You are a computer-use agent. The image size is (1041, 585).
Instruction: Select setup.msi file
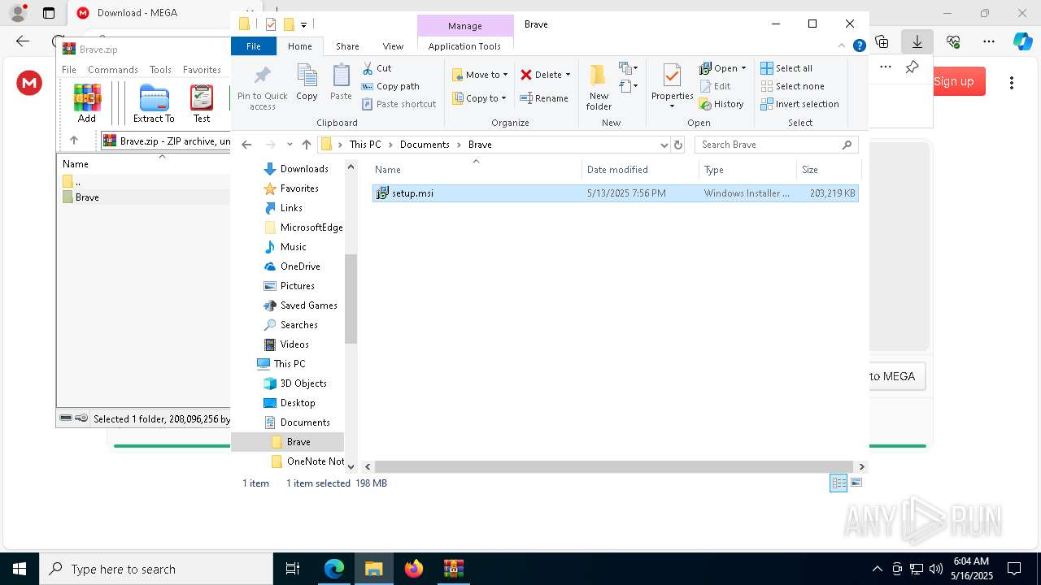click(615, 193)
